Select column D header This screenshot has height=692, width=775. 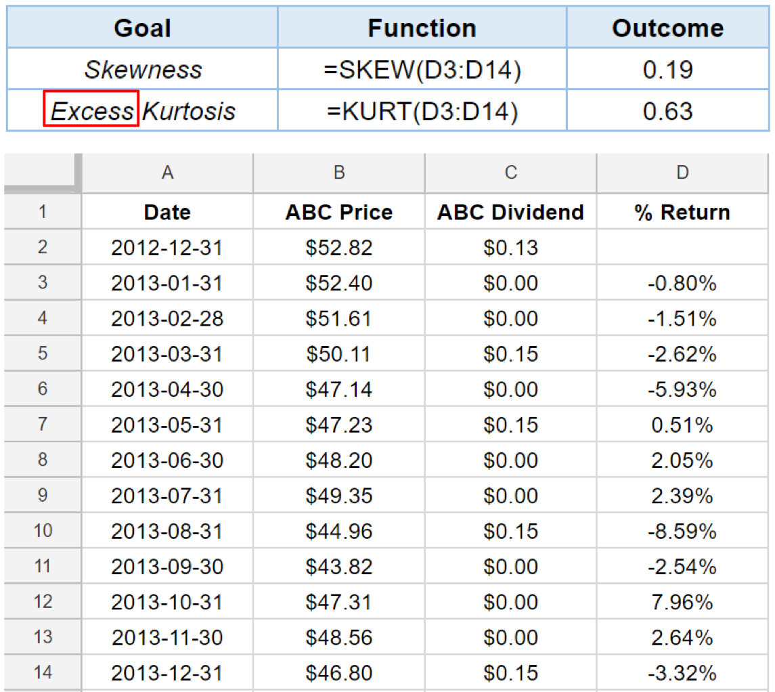tap(682, 173)
